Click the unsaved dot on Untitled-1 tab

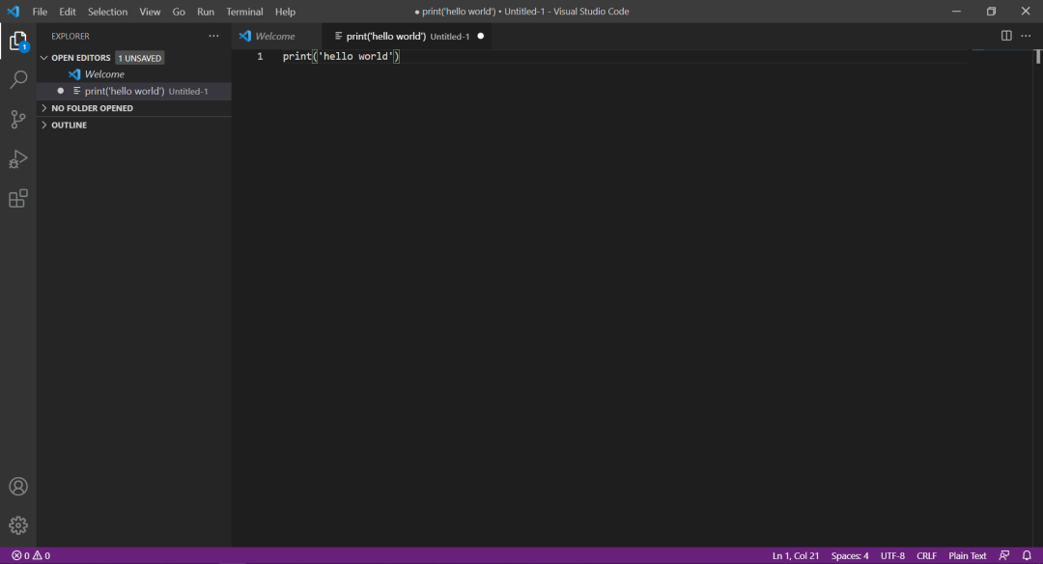[x=480, y=36]
